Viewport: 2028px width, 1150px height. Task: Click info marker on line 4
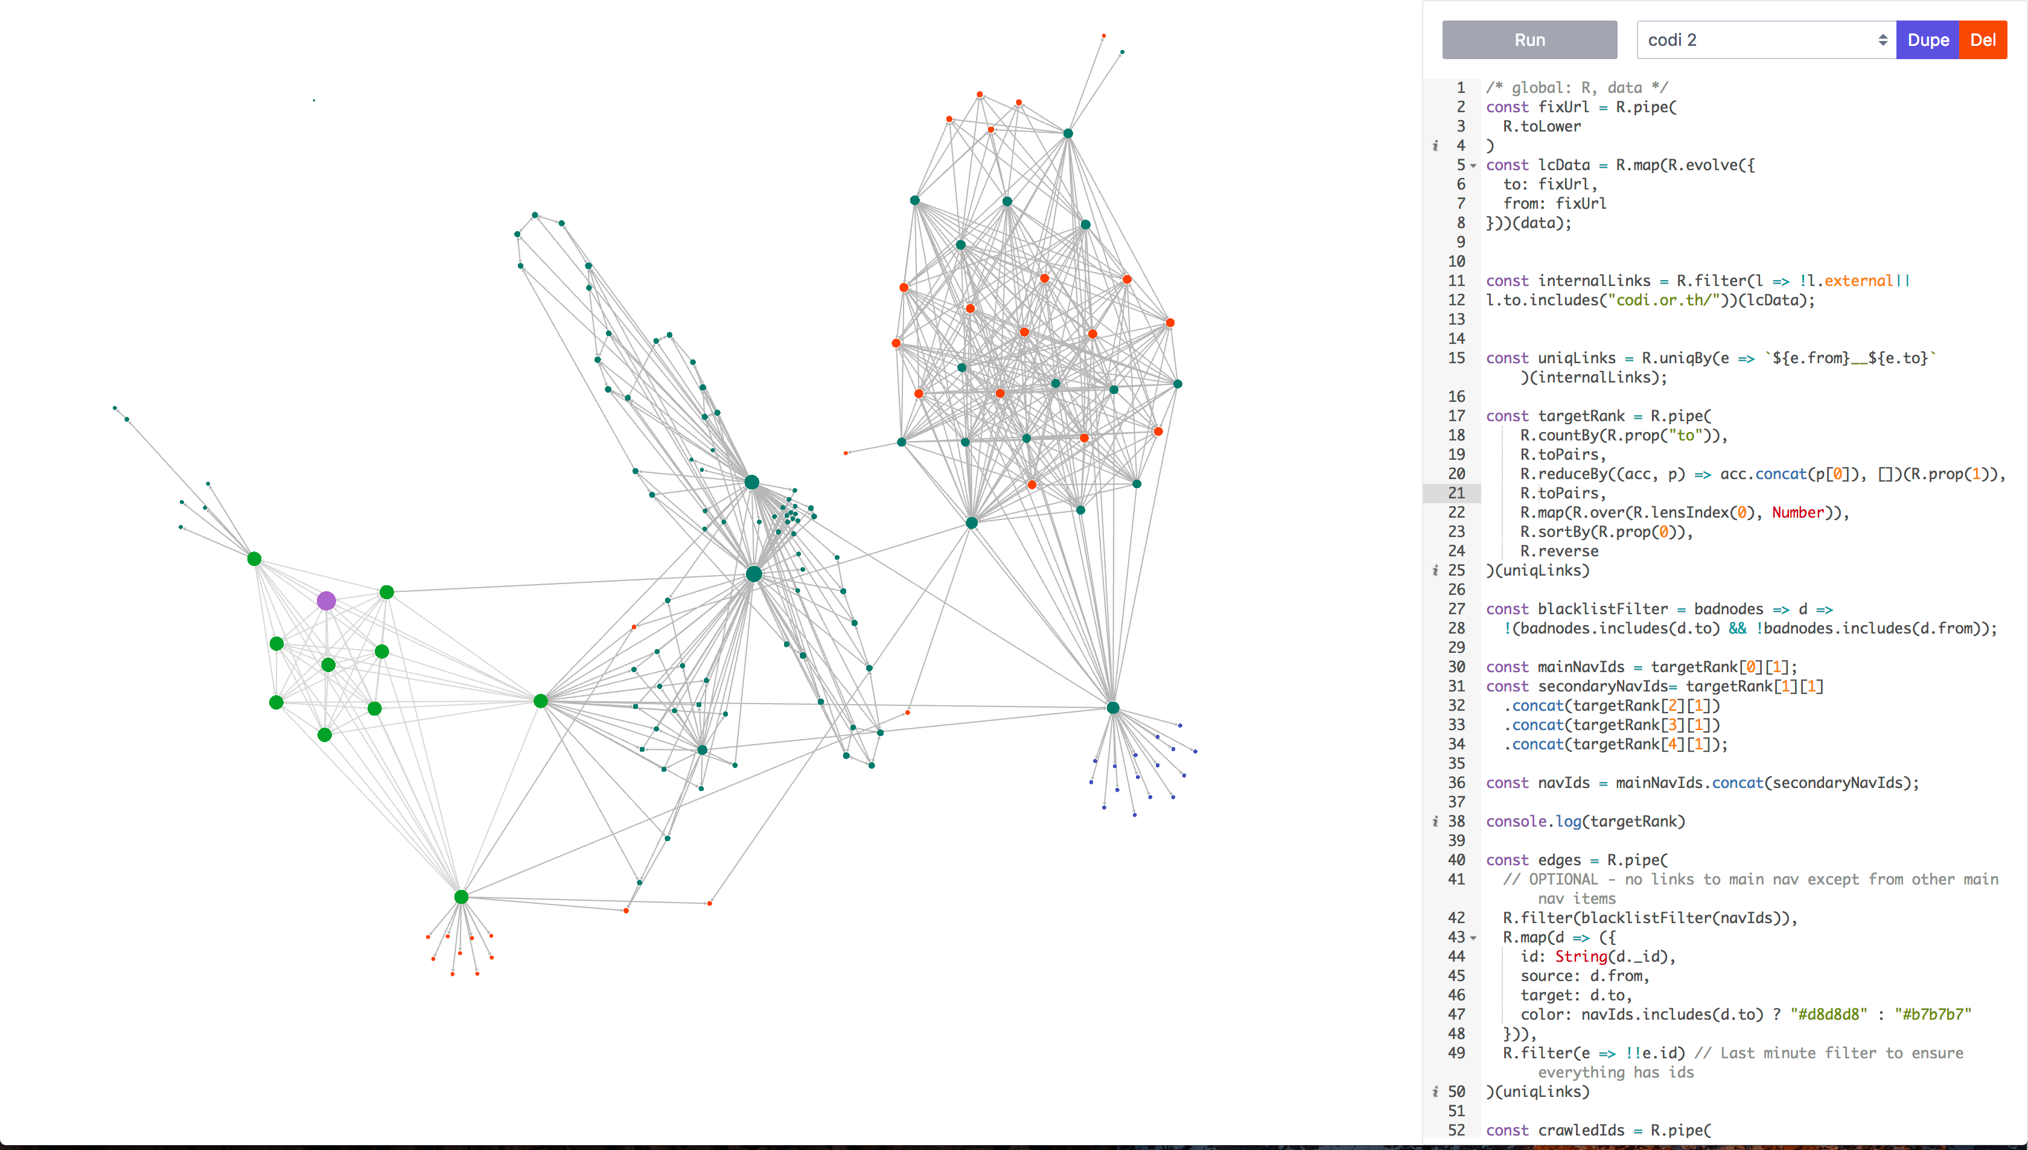pos(1435,146)
